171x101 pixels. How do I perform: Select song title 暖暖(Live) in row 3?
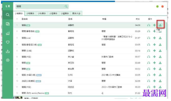[x=26, y=38]
